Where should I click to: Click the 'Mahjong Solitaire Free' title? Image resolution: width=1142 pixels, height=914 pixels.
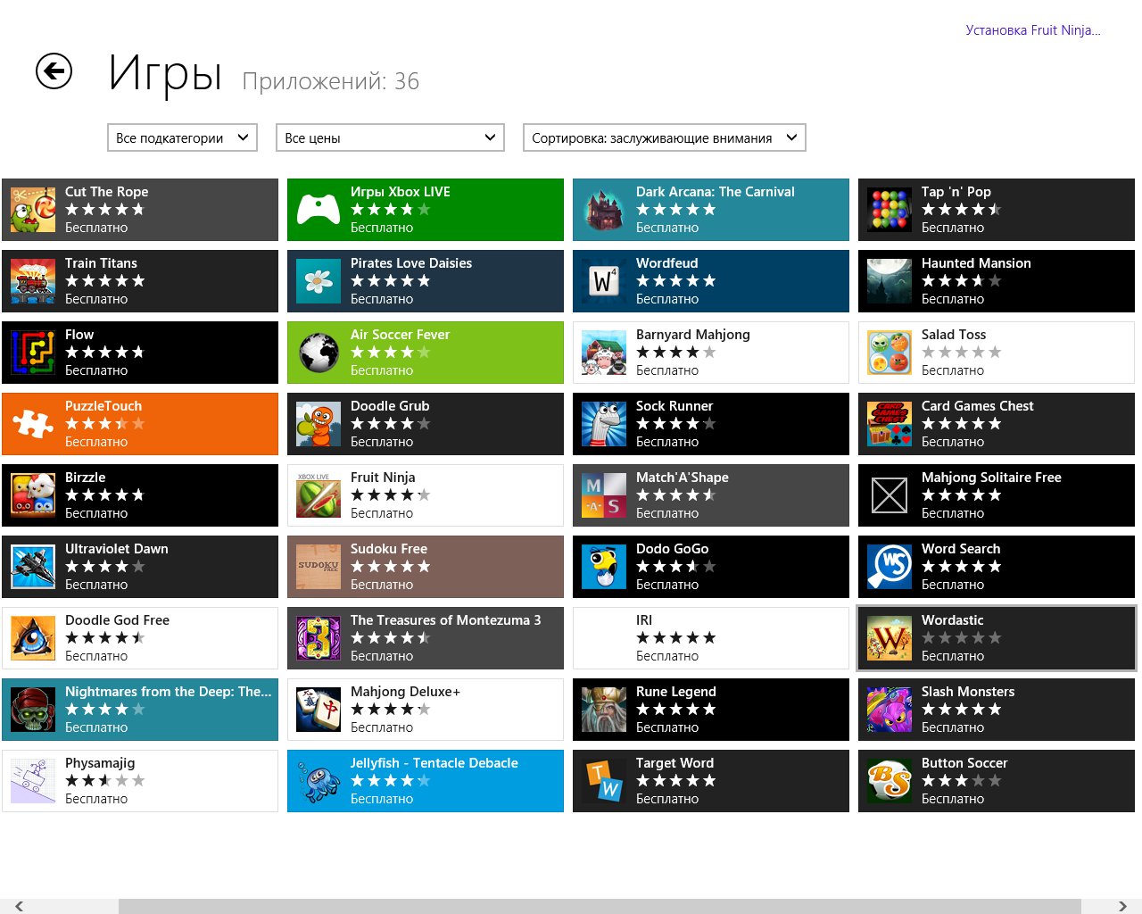991,478
